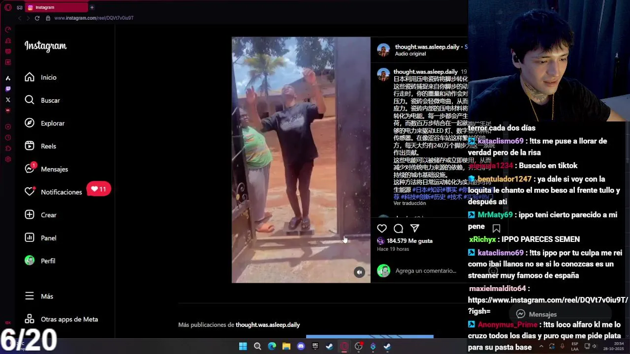
Task: Click the address bar padlock icon
Action: tap(48, 18)
